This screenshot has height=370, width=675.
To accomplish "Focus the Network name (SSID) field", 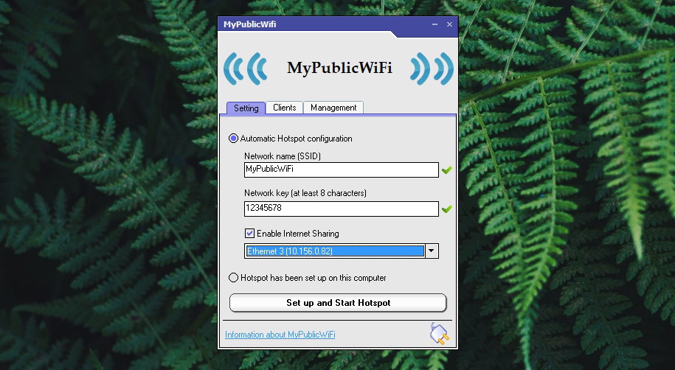I will tap(342, 170).
